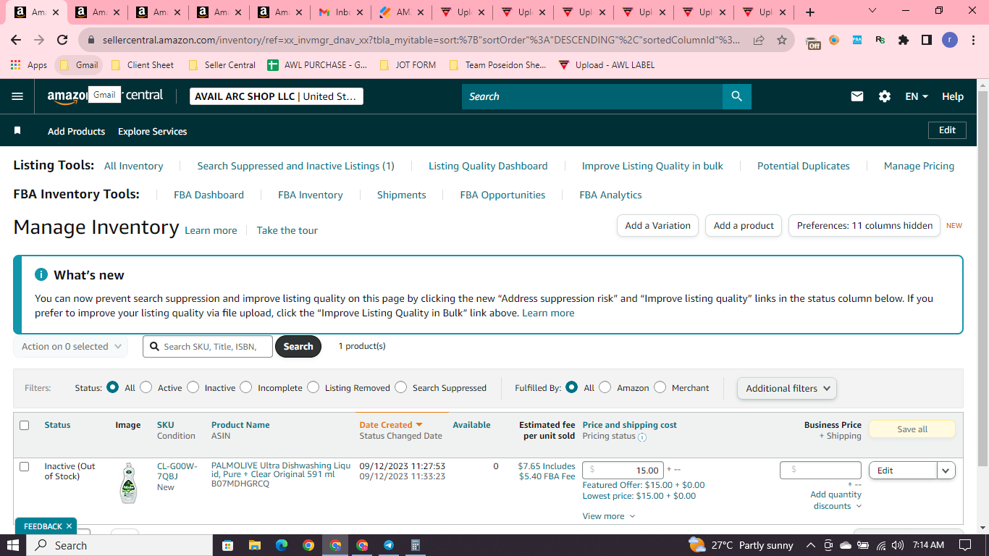Open the Explore Services menu item
Viewport: 989px width, 556px height.
pos(152,131)
